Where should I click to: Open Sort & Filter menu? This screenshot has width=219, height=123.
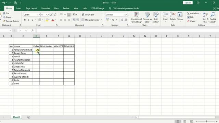[205, 17]
